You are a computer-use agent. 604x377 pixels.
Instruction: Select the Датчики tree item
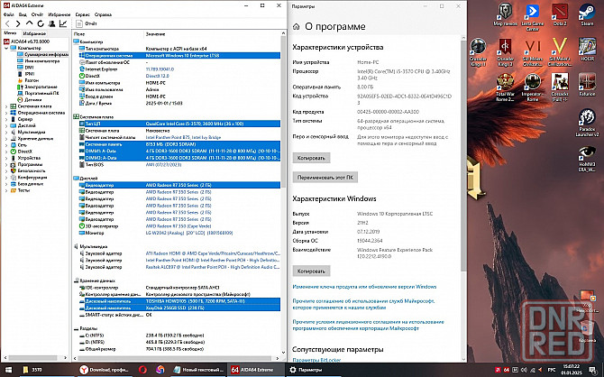pyautogui.click(x=32, y=100)
